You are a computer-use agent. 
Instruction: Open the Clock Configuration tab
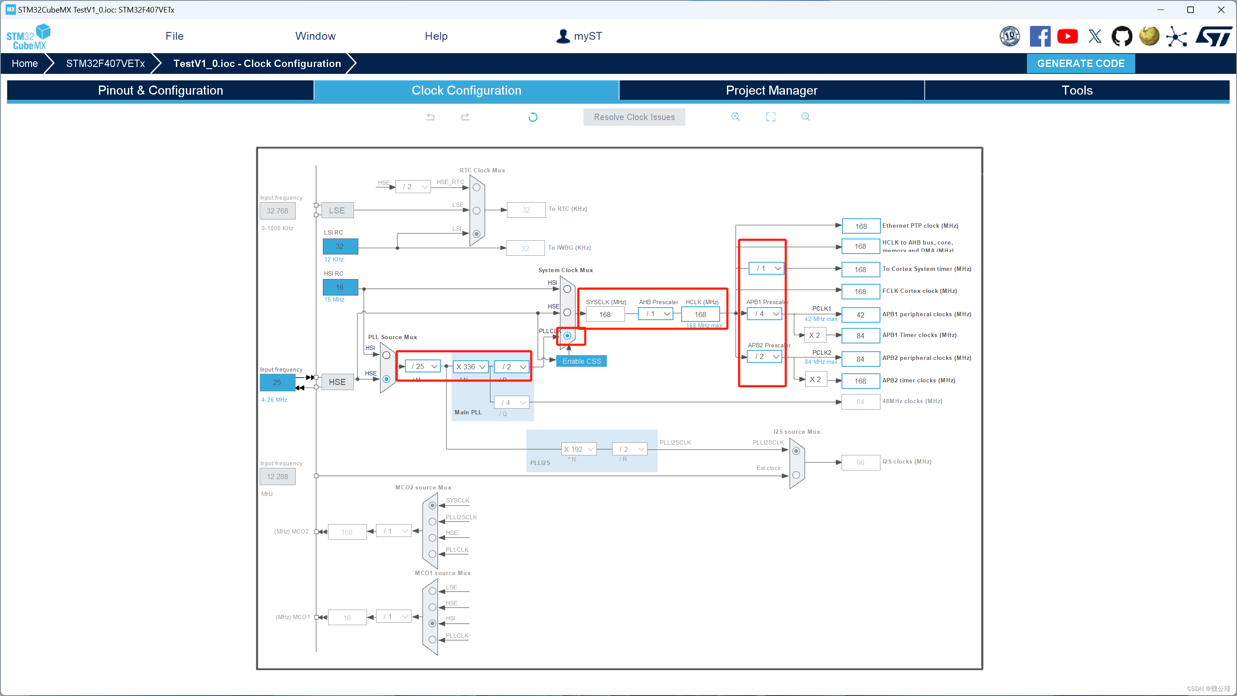coord(466,91)
